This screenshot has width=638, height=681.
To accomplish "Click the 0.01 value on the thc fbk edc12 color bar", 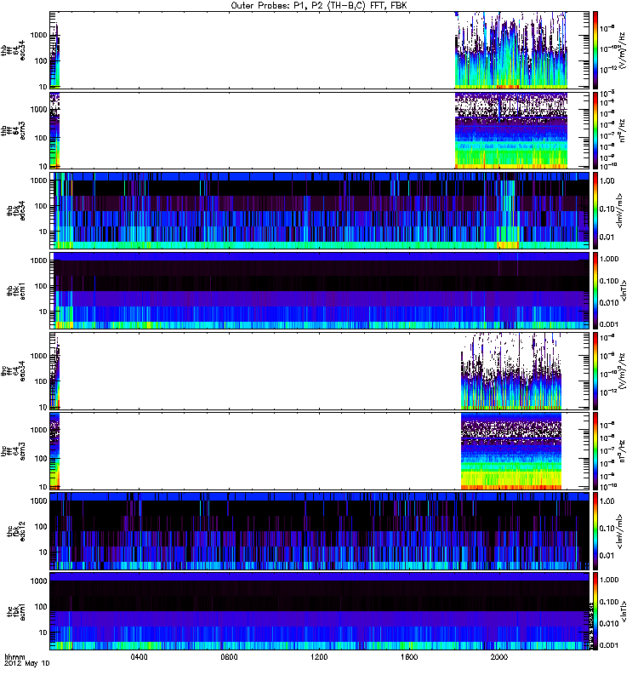I will coord(607,556).
